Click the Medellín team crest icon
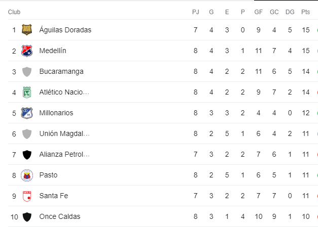Viewport: 318px width, 227px height. point(27,51)
